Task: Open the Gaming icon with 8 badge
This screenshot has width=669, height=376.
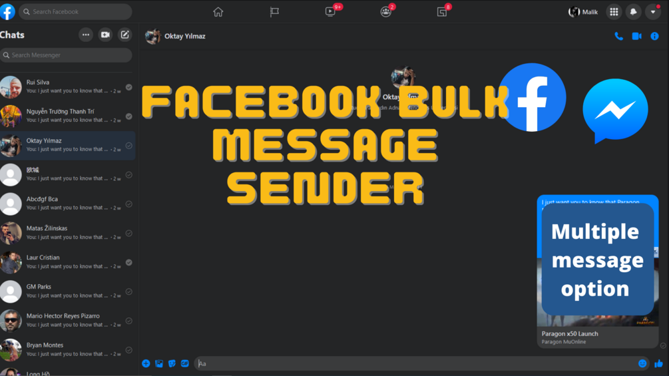Action: (x=443, y=11)
